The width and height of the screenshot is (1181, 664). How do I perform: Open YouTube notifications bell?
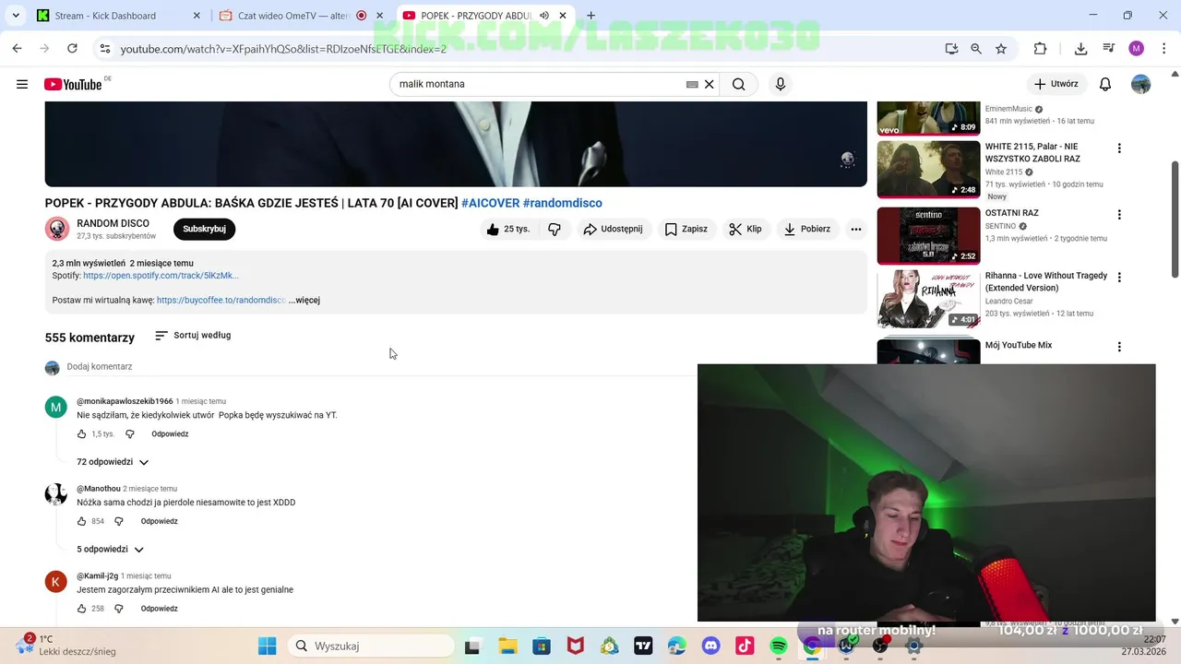[x=1105, y=84]
